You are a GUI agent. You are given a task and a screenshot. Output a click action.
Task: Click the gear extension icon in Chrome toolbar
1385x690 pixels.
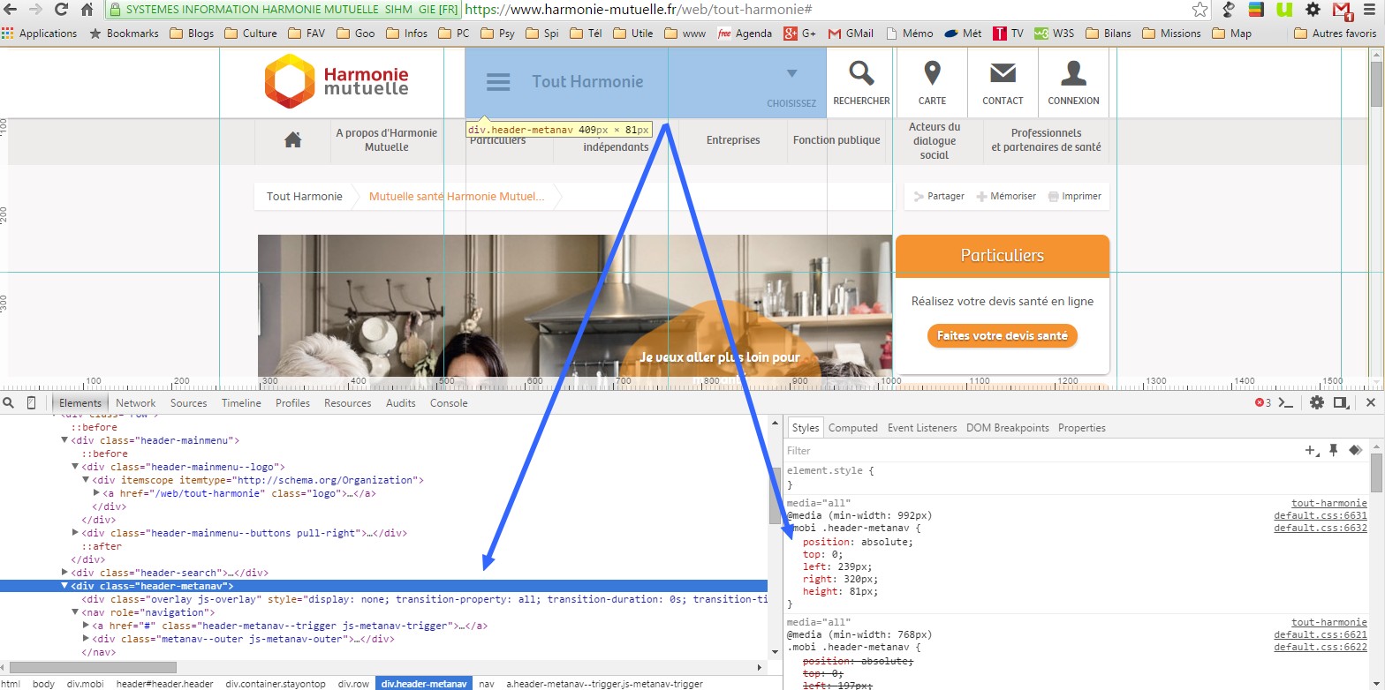pyautogui.click(x=1313, y=10)
